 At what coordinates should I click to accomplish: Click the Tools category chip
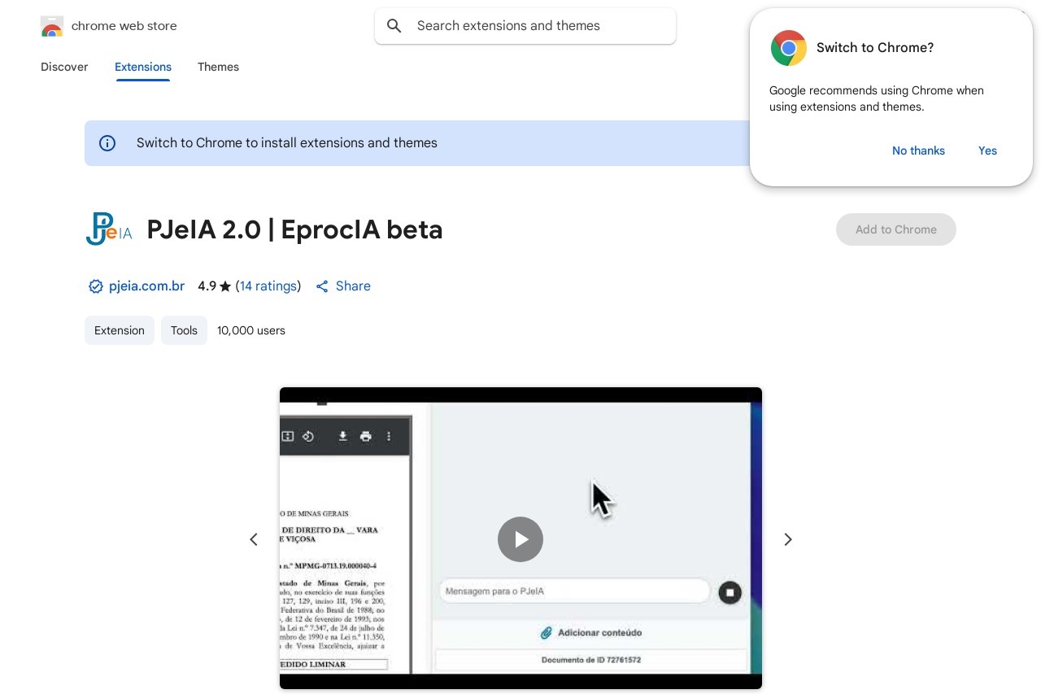[184, 330]
